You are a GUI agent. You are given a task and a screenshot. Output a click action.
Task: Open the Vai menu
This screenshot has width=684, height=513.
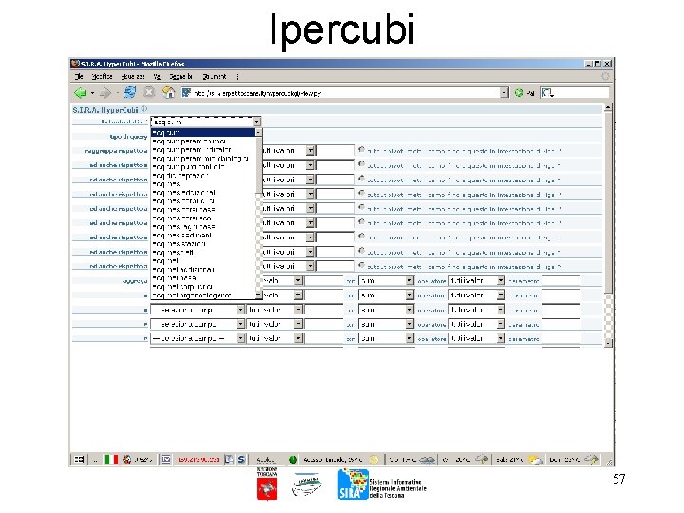point(157,76)
